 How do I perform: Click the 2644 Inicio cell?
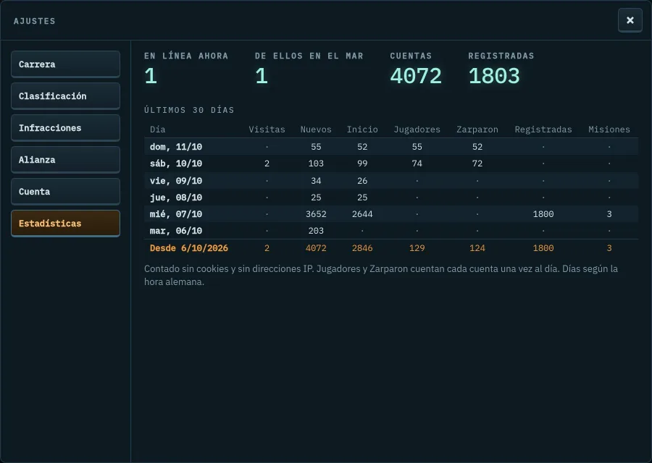pyautogui.click(x=362, y=214)
